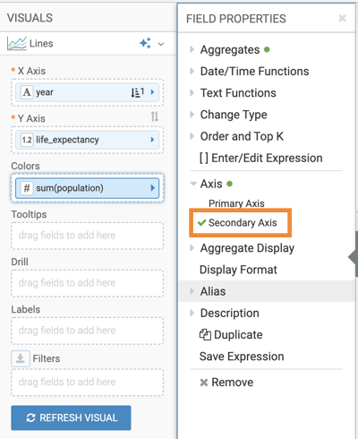Click Save Expression
Viewport: 358px width, 439px height.
click(x=242, y=357)
